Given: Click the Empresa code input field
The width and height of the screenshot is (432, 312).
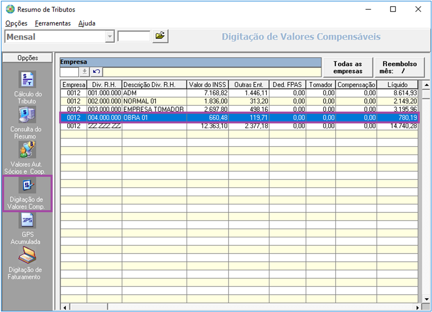Looking at the screenshot, I should 69,72.
